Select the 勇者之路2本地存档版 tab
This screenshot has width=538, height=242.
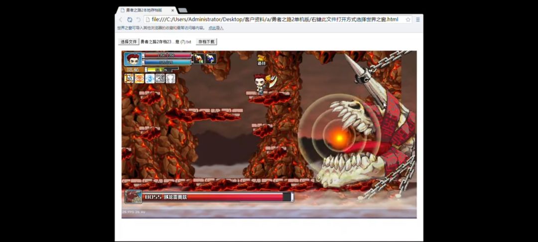click(x=146, y=10)
